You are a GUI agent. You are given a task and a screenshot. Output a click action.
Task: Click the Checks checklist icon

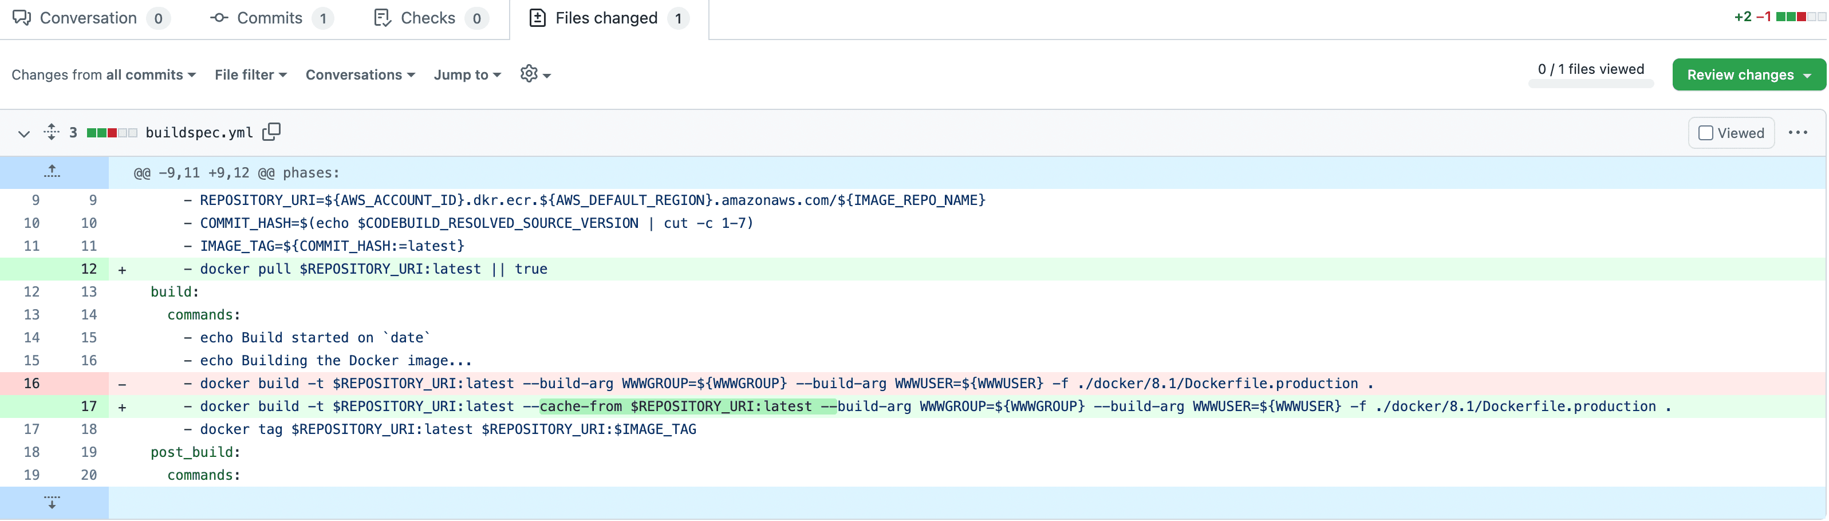[x=382, y=18]
